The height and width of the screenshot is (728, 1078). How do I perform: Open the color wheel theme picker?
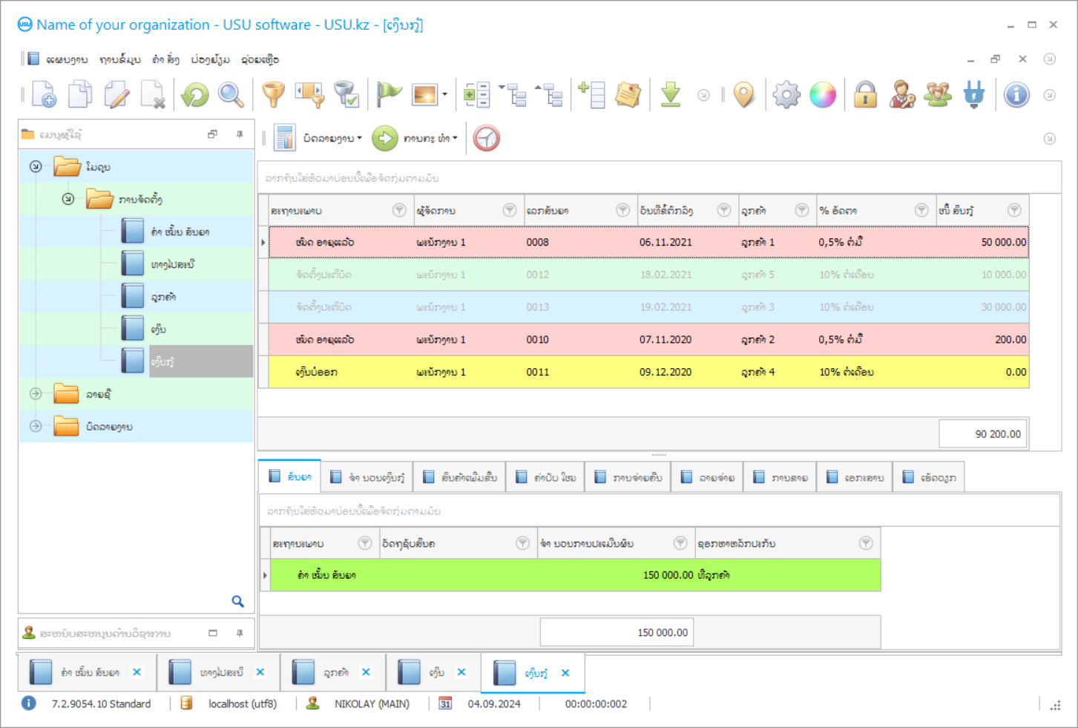tap(823, 95)
